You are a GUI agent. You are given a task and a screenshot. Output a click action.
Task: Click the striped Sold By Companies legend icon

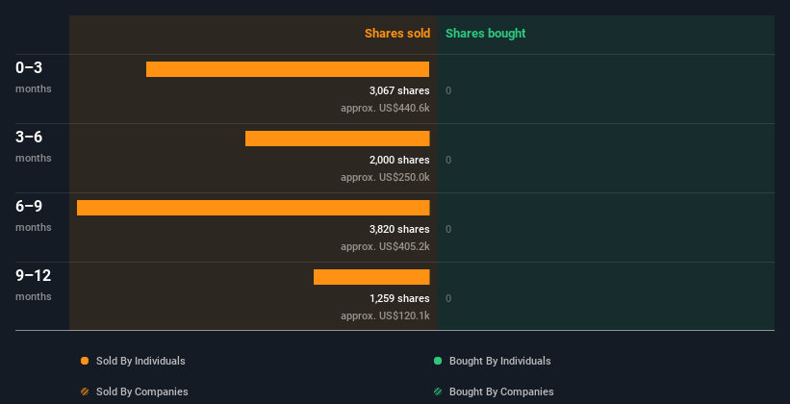pyautogui.click(x=85, y=391)
